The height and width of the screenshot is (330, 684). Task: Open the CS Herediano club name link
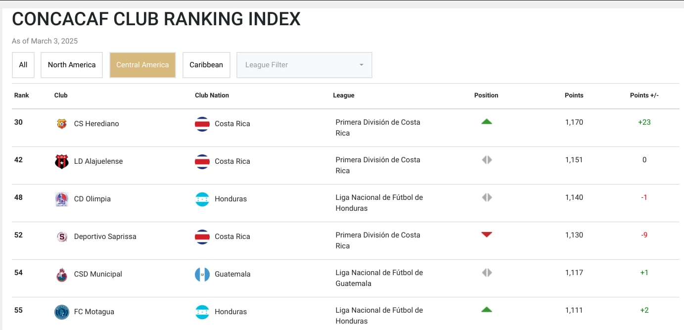[96, 124]
